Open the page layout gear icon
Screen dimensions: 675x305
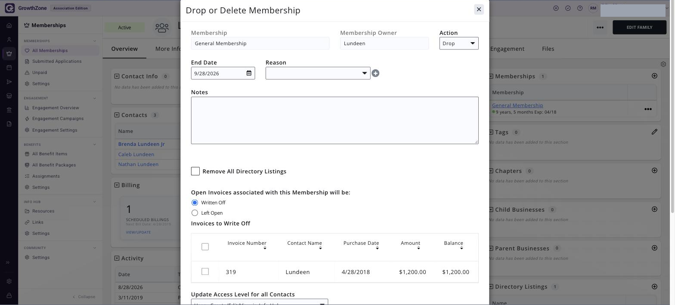(663, 64)
